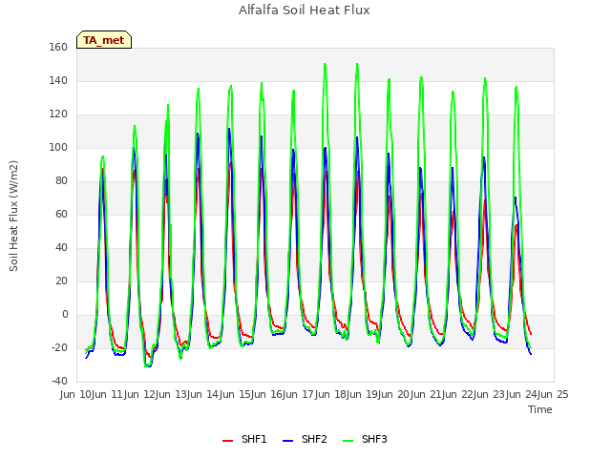Click the green SHF3 legend swatch
Screen dimensions: 611x458
pyautogui.click(x=348, y=440)
